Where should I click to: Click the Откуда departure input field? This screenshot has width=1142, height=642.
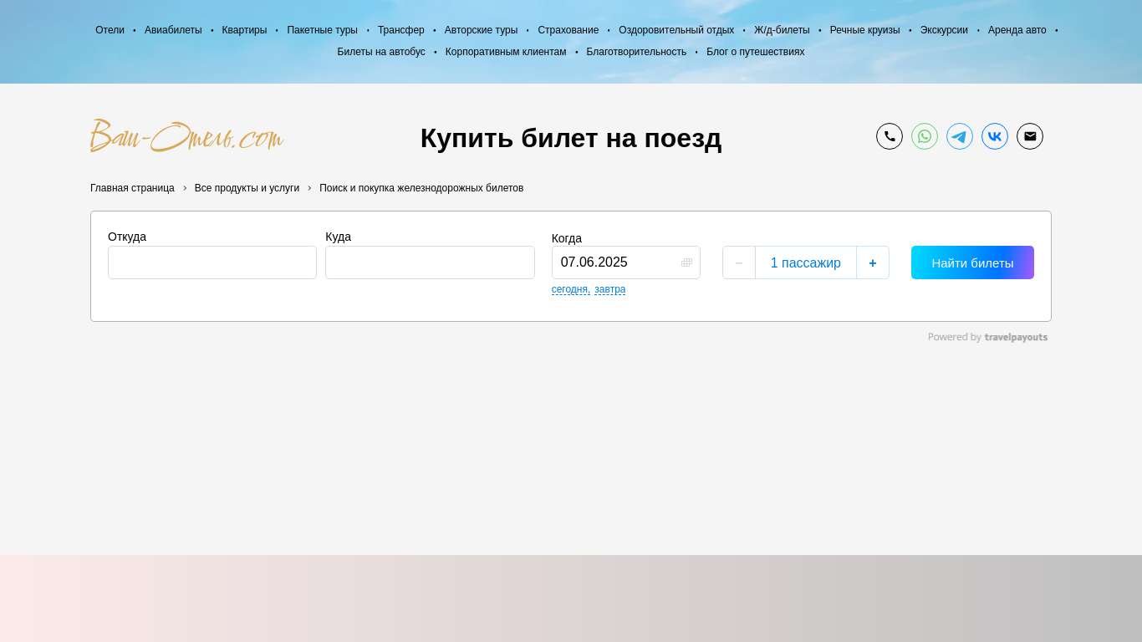coord(212,262)
